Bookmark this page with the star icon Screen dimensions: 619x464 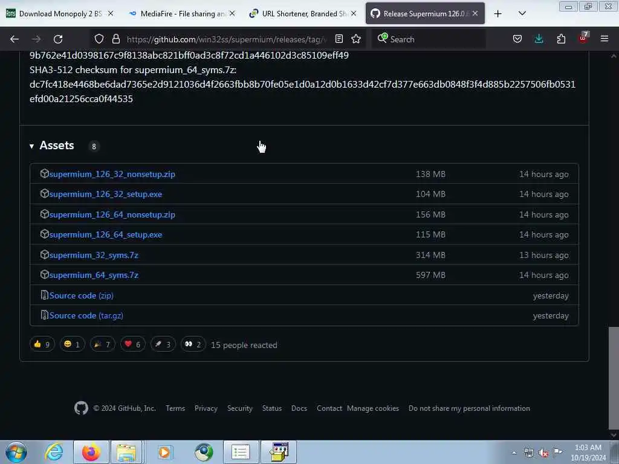coord(356,39)
